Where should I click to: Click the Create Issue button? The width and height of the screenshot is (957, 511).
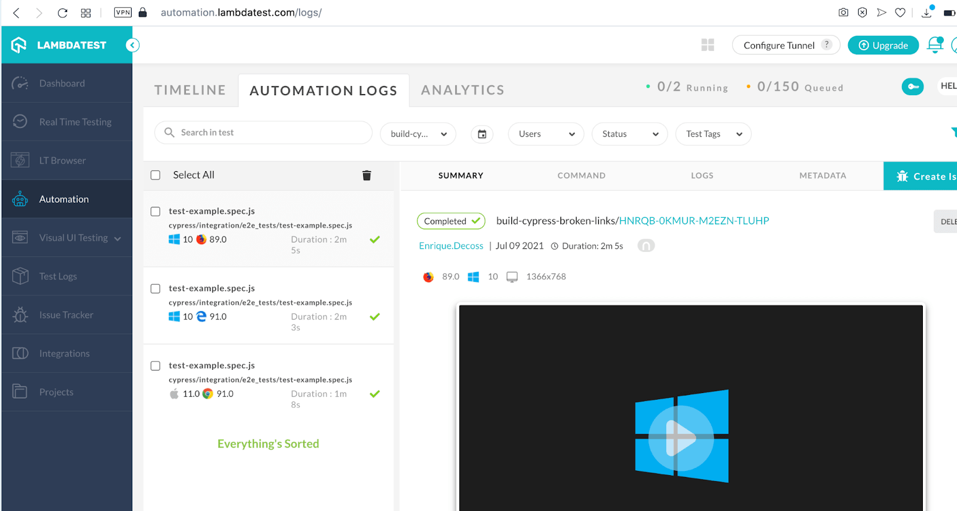[x=921, y=176]
